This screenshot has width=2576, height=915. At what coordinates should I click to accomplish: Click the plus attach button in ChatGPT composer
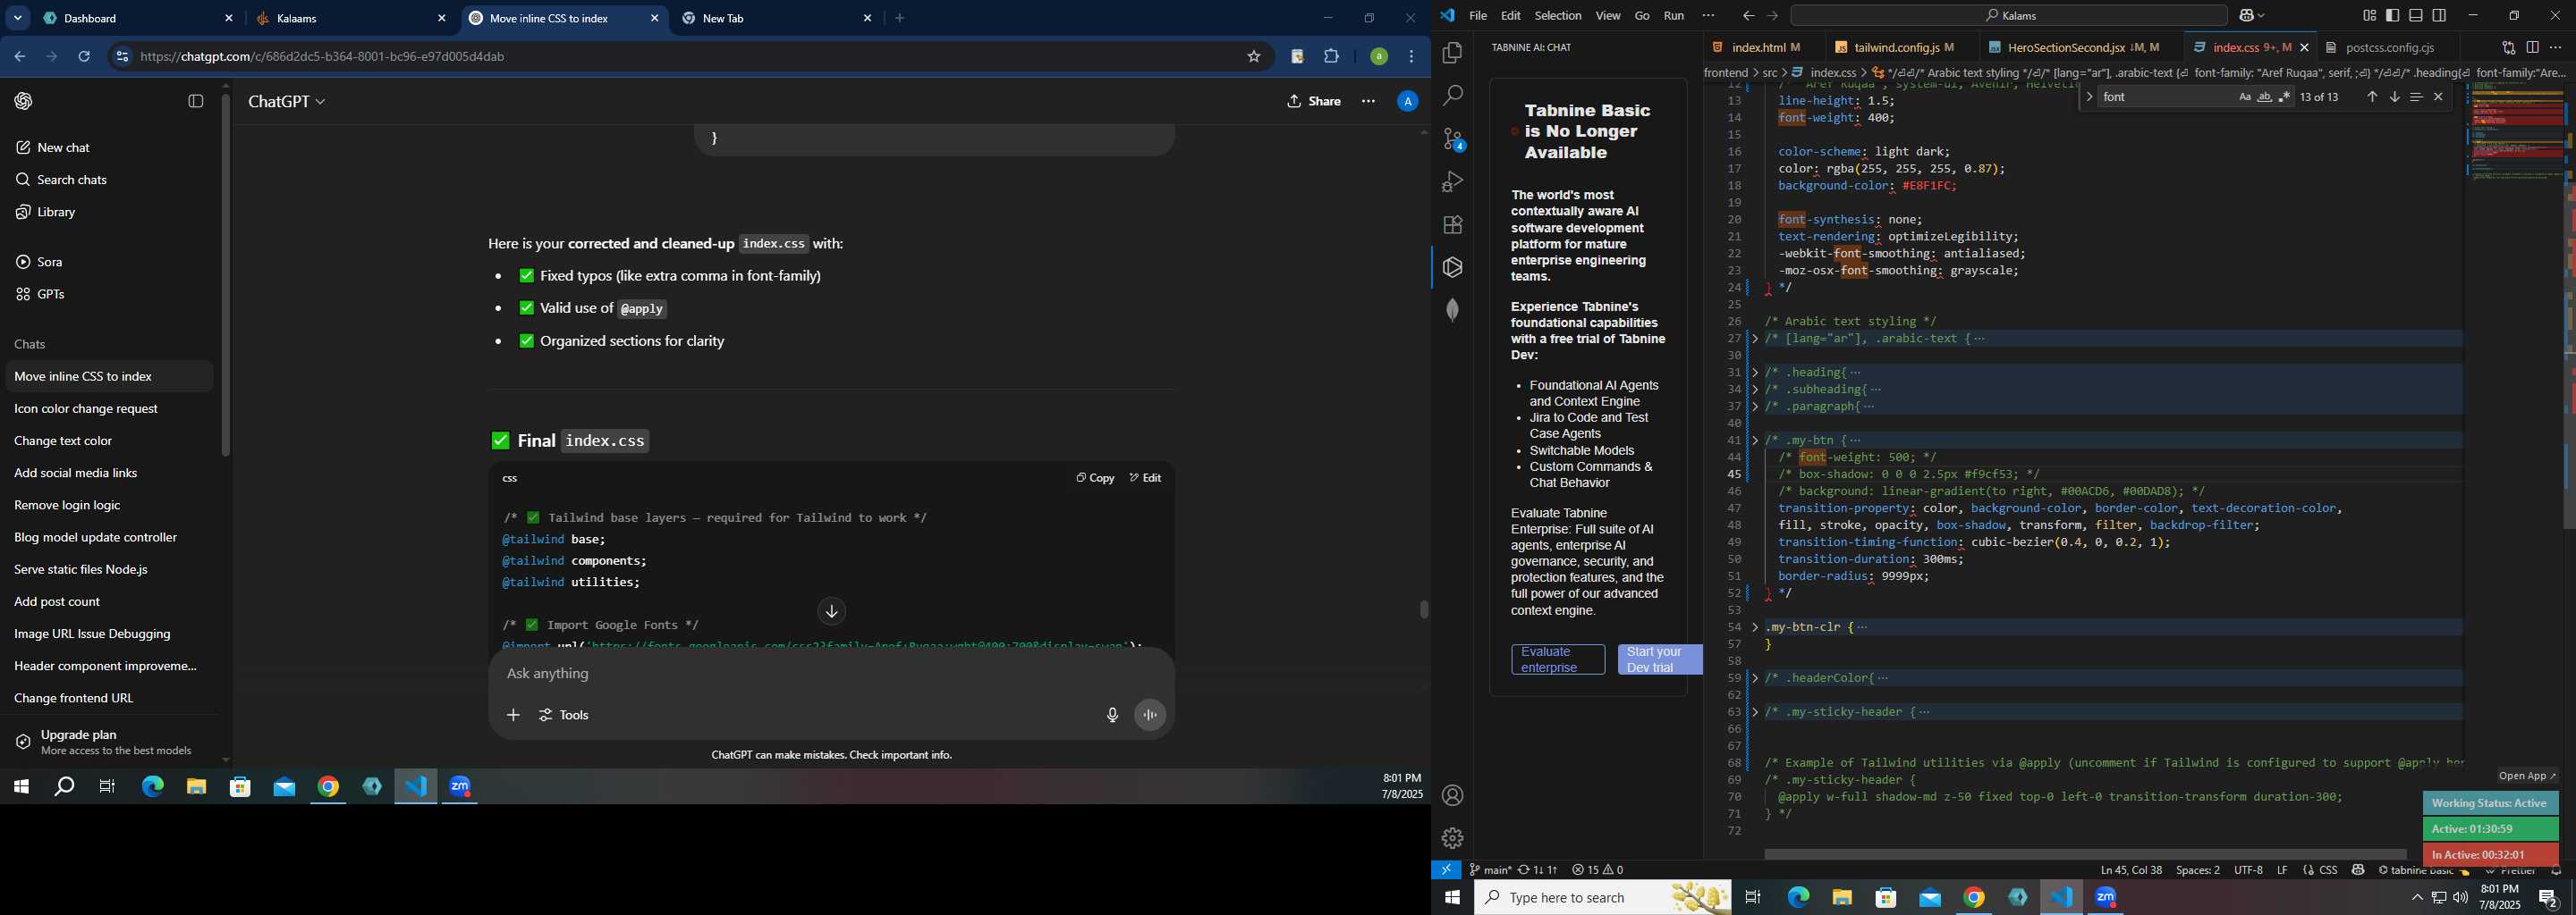click(513, 715)
